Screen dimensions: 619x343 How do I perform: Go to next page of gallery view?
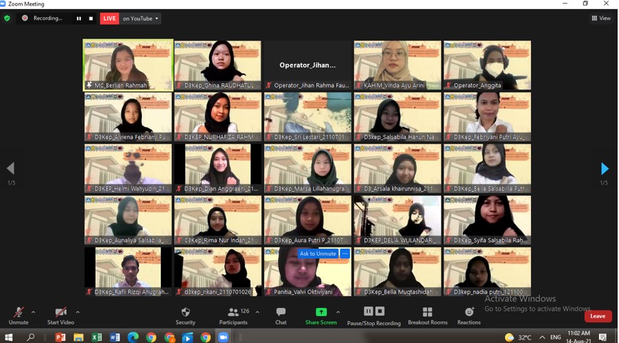coord(605,168)
